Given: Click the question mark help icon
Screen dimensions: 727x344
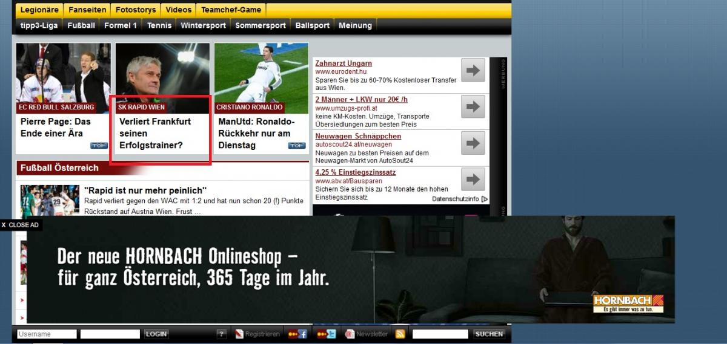Looking at the screenshot, I should [222, 334].
